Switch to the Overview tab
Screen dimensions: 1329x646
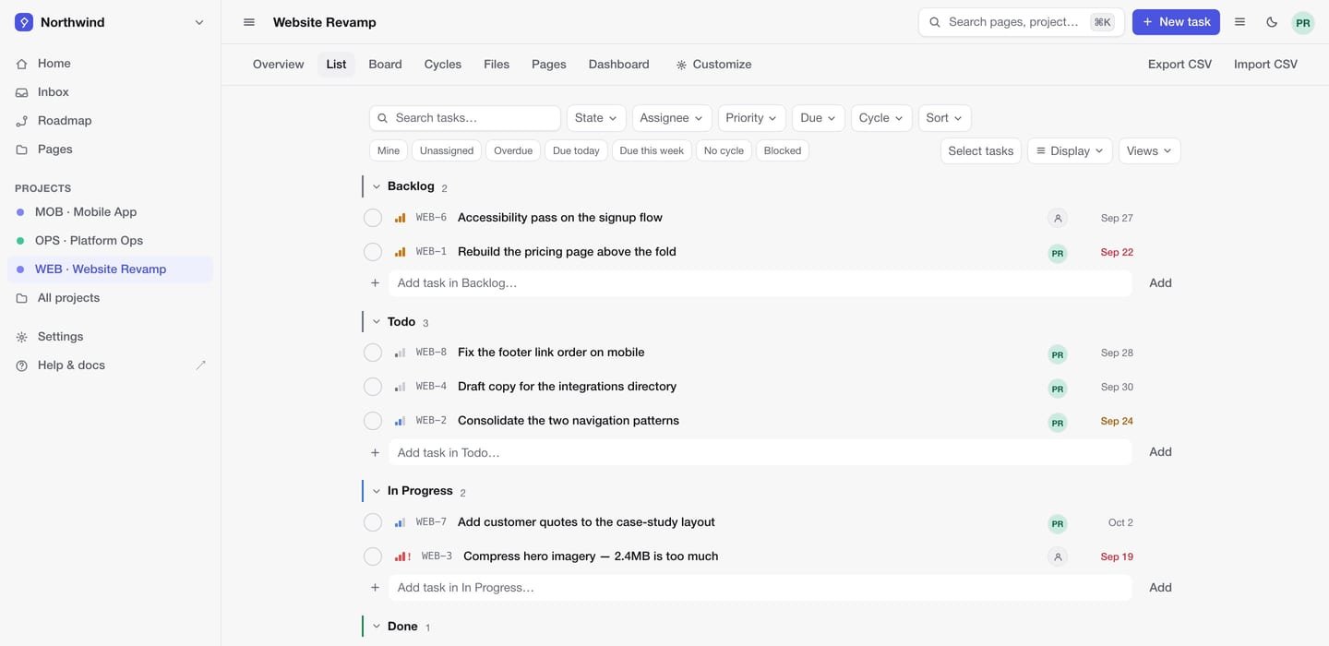tap(278, 65)
